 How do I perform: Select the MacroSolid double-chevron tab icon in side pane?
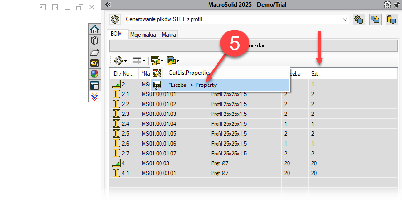tap(95, 97)
